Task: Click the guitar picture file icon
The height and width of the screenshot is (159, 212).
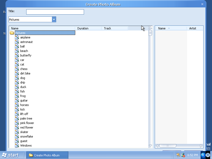Action: (17, 100)
